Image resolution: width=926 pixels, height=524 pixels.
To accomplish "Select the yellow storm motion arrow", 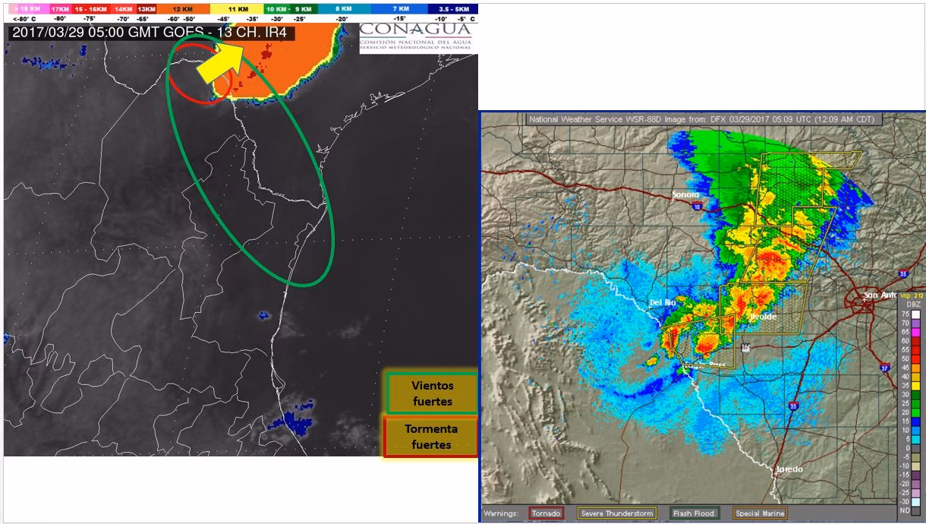I will click(220, 62).
